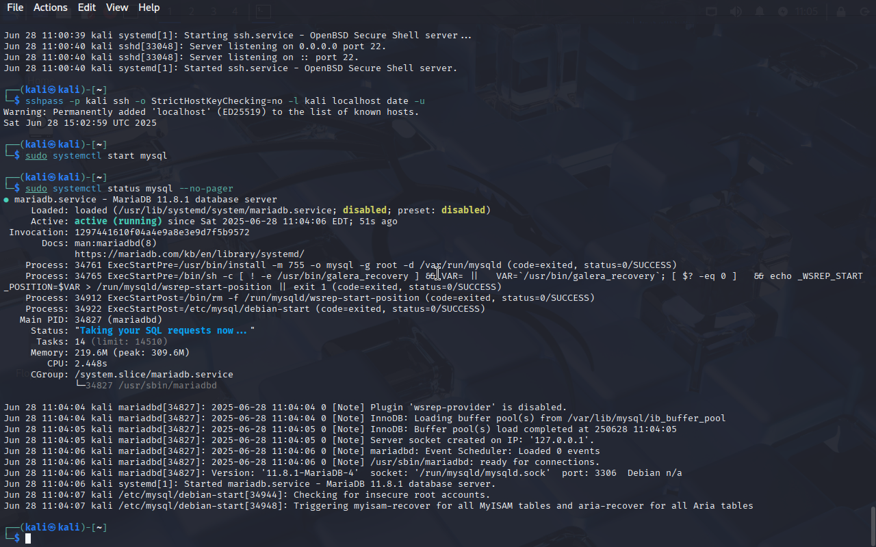This screenshot has width=876, height=547.
Task: Click the '11.8.1-MariaDB-4' version log line
Action: click(x=343, y=473)
